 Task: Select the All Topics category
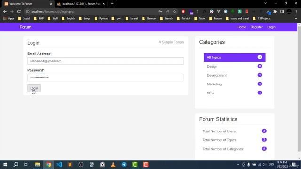[234, 57]
